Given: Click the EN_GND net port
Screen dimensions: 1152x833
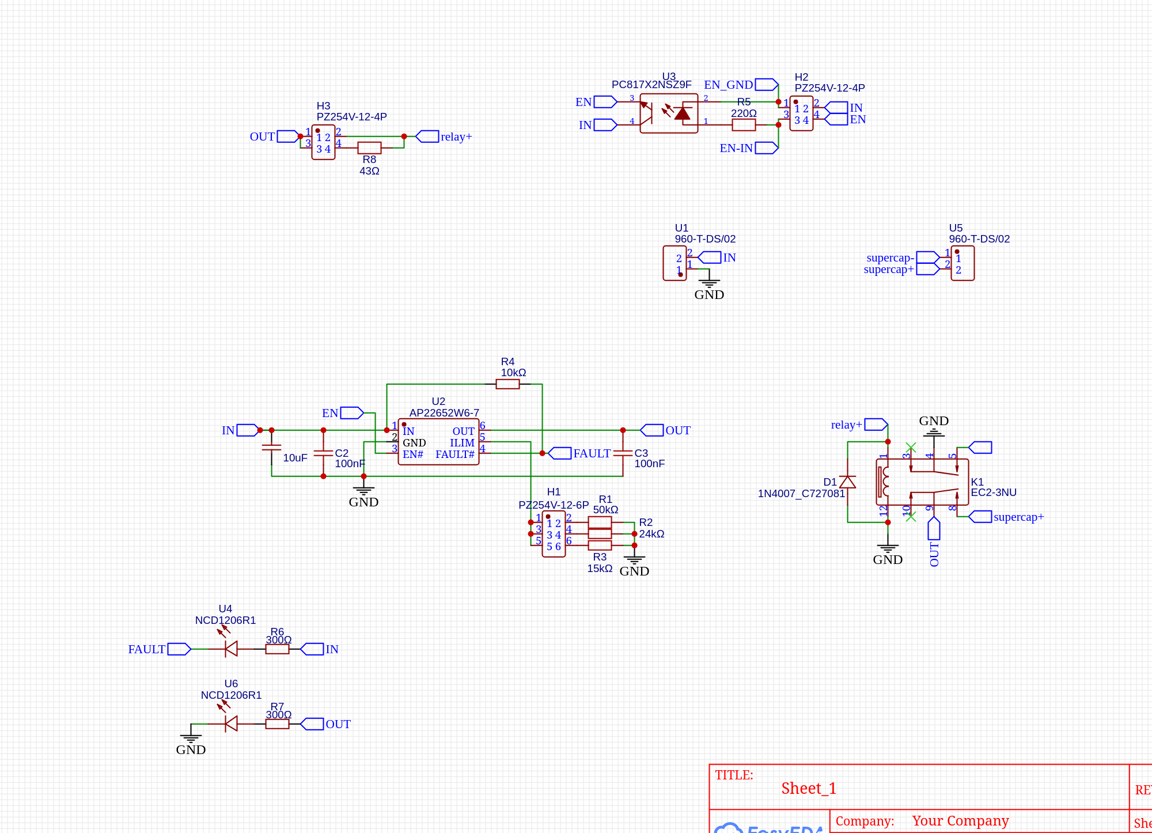Looking at the screenshot, I should tap(767, 85).
